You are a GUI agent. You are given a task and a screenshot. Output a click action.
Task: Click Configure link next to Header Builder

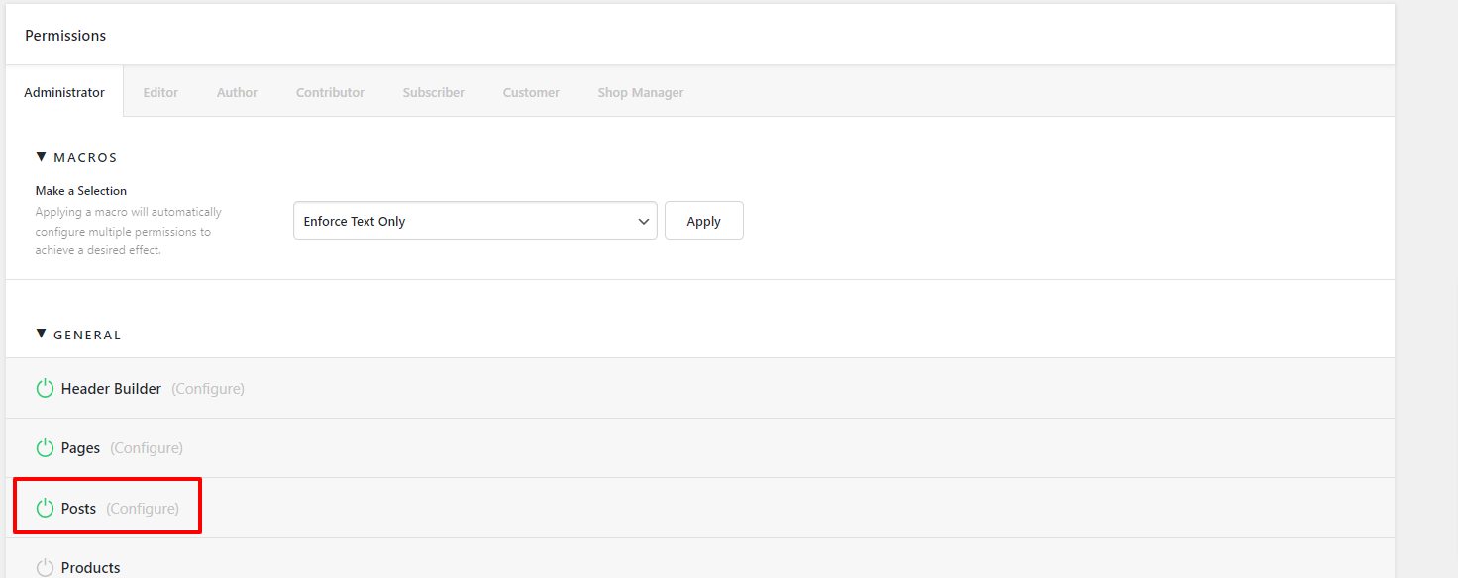coord(208,389)
